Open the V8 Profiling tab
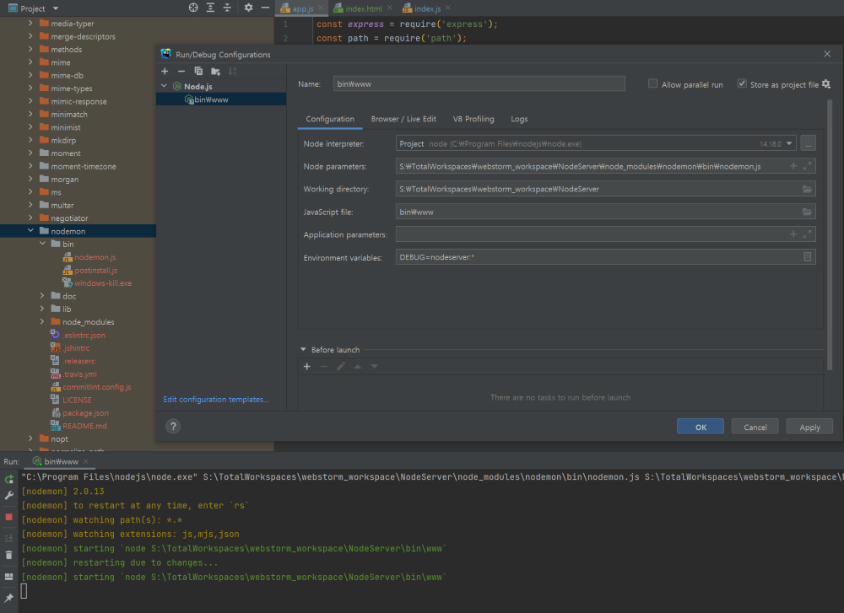 (473, 119)
